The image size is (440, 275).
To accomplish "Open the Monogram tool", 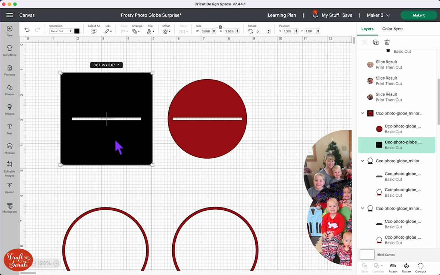I will pyautogui.click(x=10, y=207).
